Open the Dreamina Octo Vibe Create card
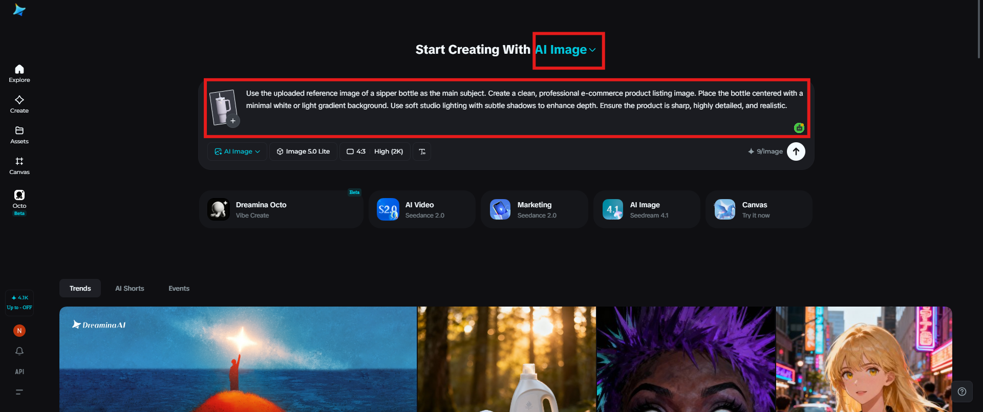 [281, 209]
